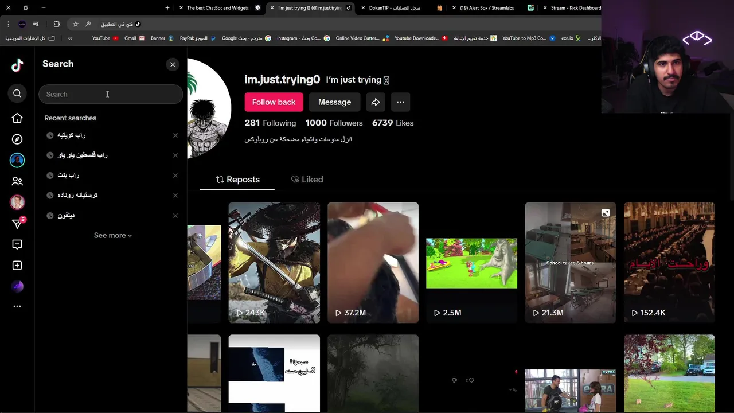Open the browser three-dot menu
This screenshot has width=734, height=413.
pyautogui.click(x=8, y=24)
